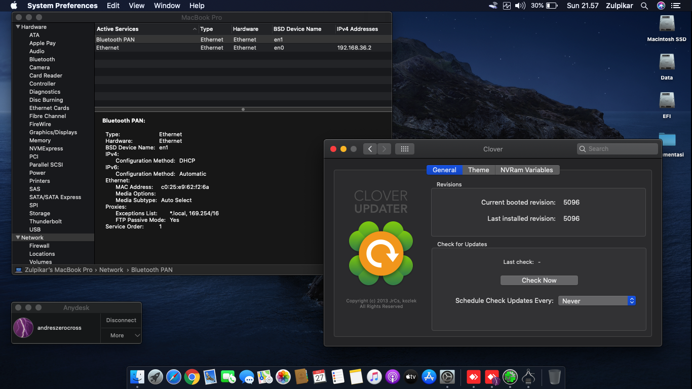
Task: Switch to the NVRam Variables tab
Action: tap(526, 170)
